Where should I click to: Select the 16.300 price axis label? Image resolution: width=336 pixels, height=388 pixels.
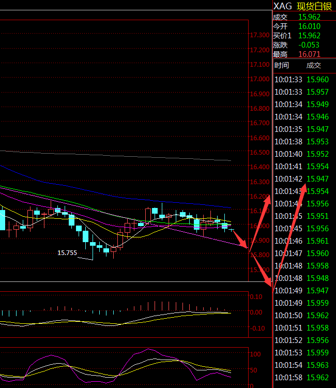pos(259,182)
